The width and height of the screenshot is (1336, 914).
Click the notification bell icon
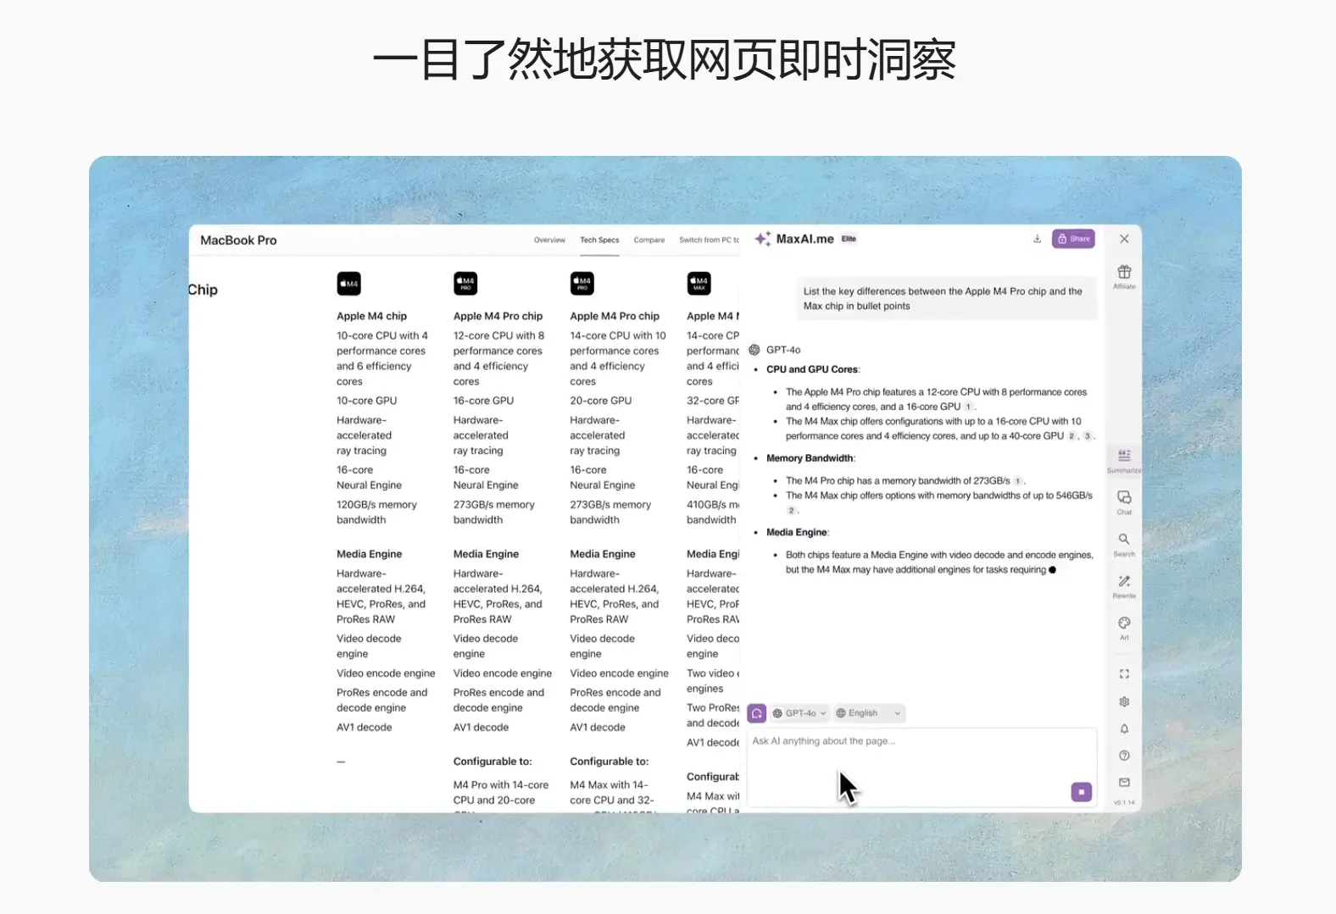(x=1124, y=729)
